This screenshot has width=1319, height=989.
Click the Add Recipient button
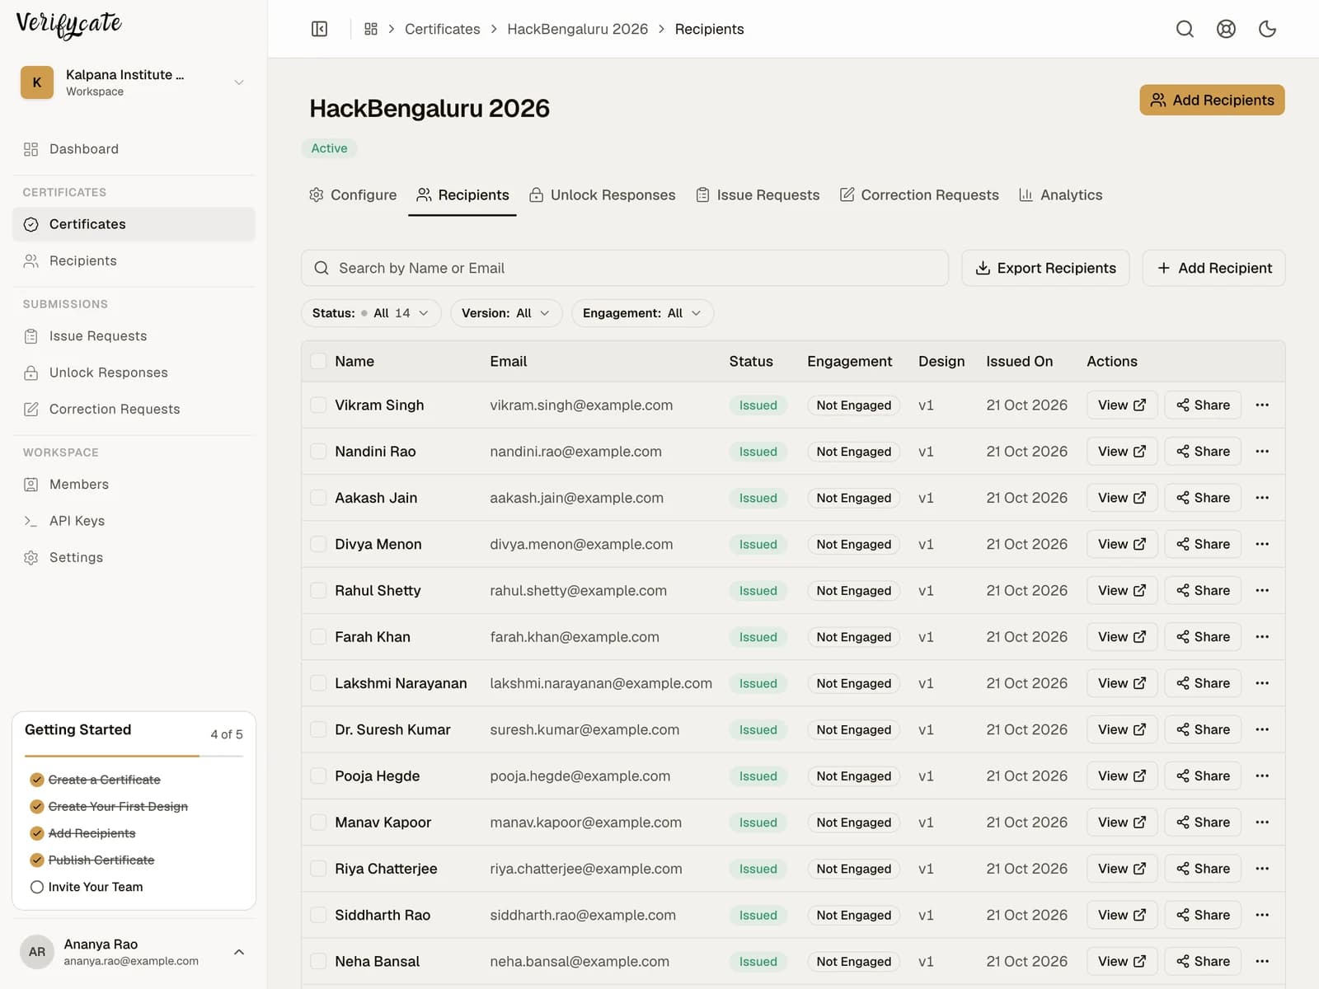[x=1213, y=268]
